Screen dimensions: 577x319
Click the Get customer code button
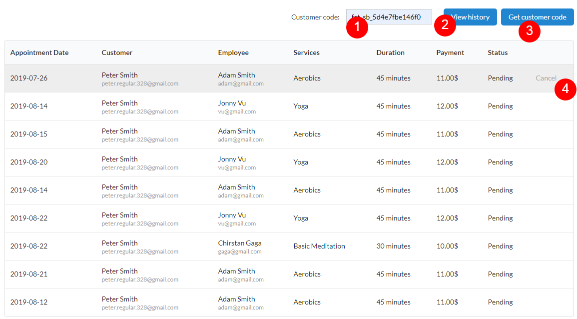[537, 16]
